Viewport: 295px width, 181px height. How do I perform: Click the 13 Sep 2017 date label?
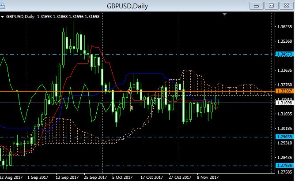[x=67, y=177]
